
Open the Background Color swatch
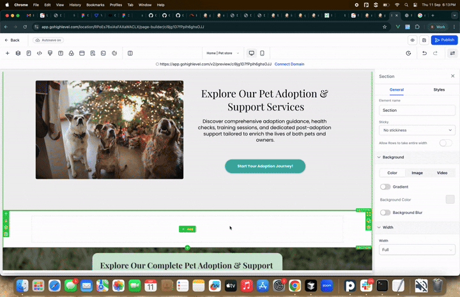point(450,199)
